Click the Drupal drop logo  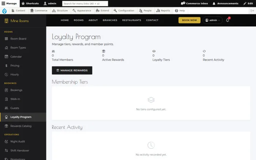4,11
